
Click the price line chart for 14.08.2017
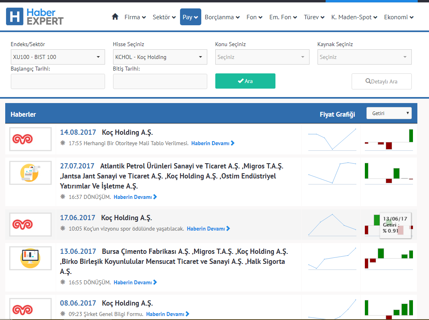point(332,139)
